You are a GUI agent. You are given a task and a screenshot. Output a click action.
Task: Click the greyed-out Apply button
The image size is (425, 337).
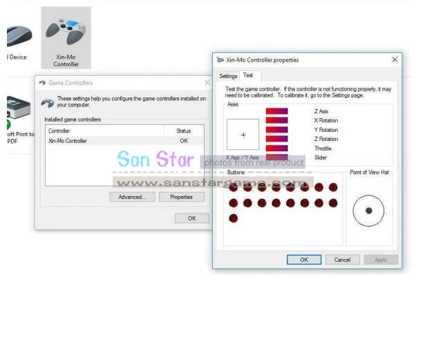(x=381, y=260)
